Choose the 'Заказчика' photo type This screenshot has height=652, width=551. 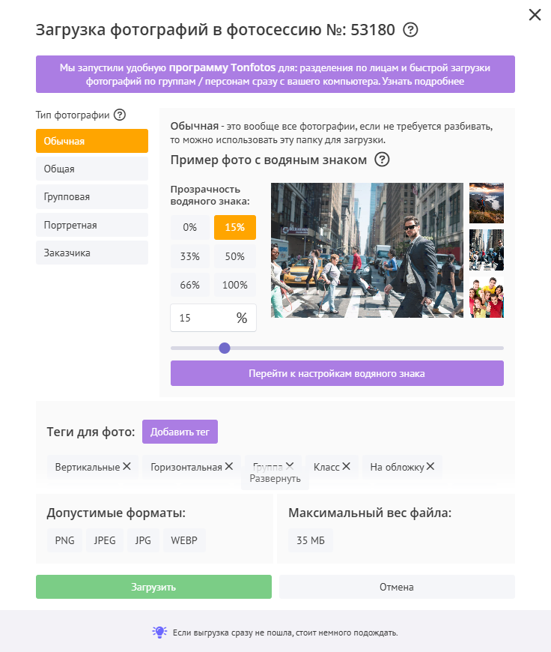point(92,253)
